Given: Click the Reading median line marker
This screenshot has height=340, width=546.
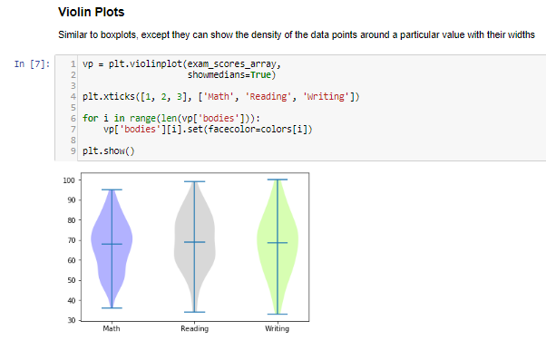Looking at the screenshot, I should (x=195, y=242).
